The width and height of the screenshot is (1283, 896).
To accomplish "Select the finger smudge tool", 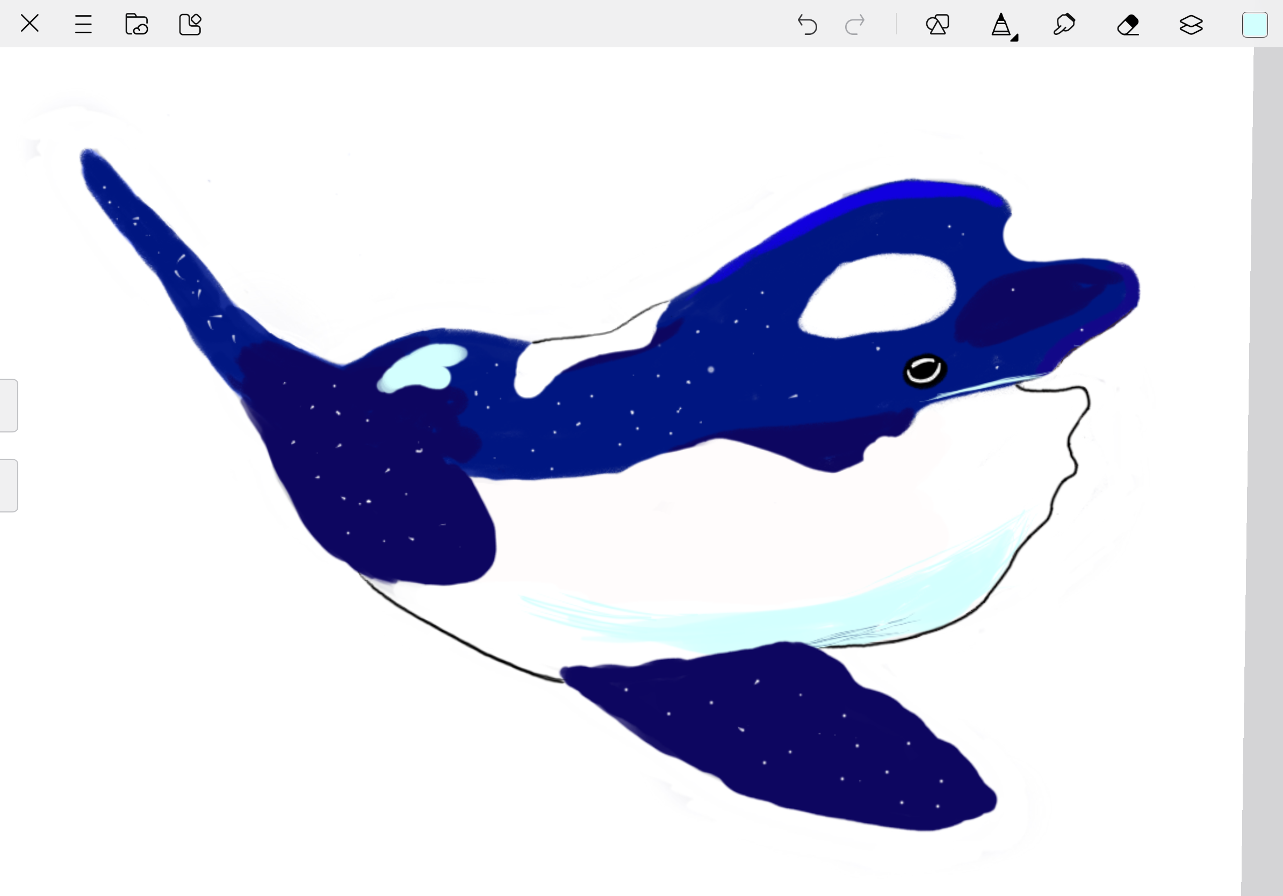I will (x=1064, y=25).
